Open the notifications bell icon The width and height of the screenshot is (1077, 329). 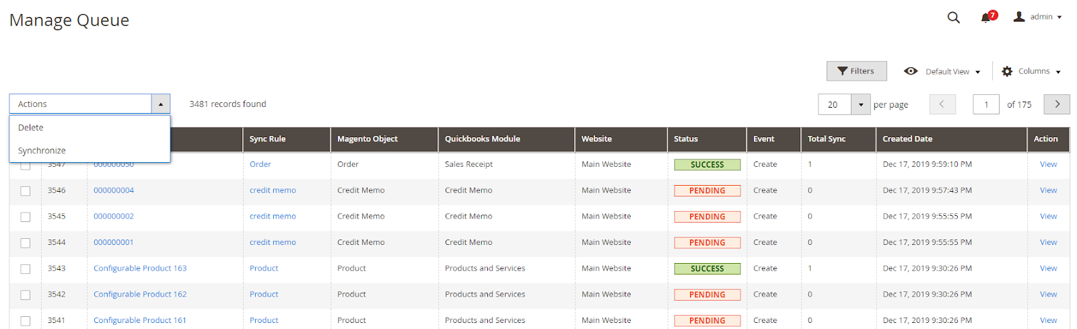click(986, 17)
